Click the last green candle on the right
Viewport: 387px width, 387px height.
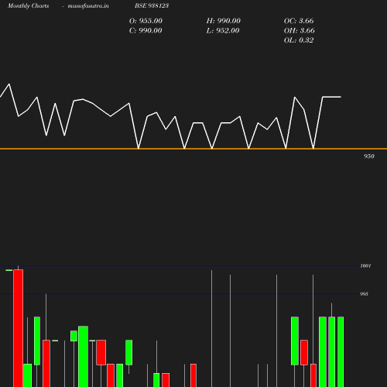pos(341,351)
